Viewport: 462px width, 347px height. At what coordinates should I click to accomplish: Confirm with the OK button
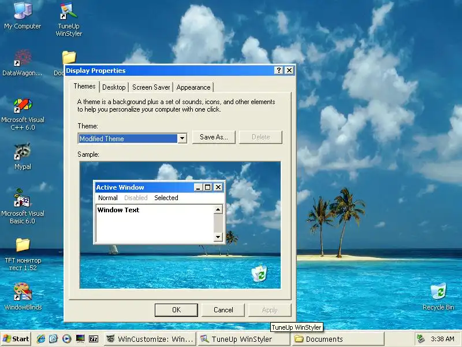176,310
